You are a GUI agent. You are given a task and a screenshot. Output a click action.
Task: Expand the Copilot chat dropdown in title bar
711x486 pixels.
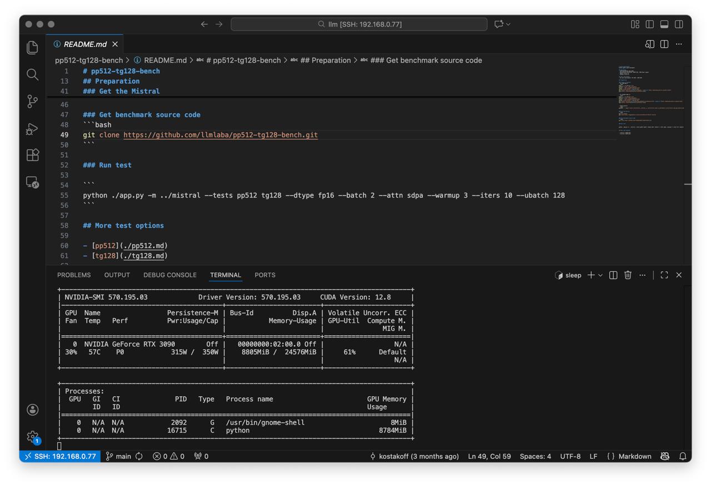(508, 24)
